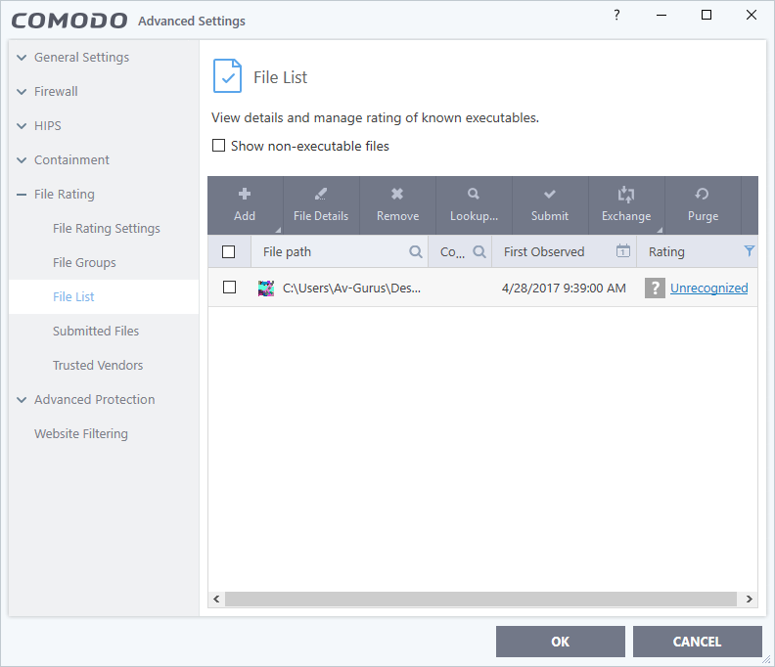Image resolution: width=775 pixels, height=667 pixels.
Task: Click the question mark rating icon
Action: [x=655, y=289]
